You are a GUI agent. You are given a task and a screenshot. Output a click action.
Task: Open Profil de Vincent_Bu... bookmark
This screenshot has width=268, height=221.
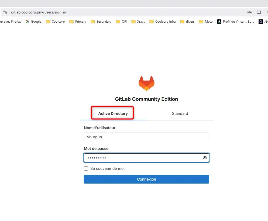236,22
